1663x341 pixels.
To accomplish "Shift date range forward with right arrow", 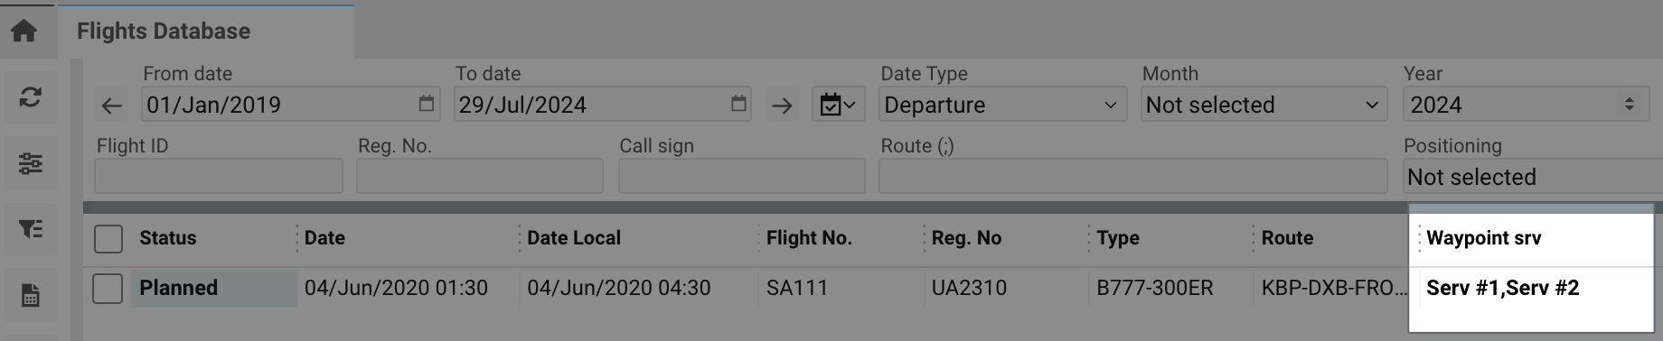I will point(782,106).
